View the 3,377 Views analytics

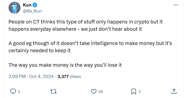click(x=69, y=76)
